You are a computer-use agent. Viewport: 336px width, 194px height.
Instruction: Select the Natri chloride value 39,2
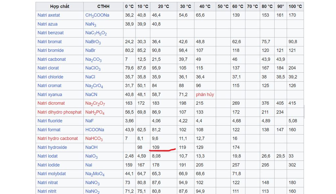[x=293, y=77]
